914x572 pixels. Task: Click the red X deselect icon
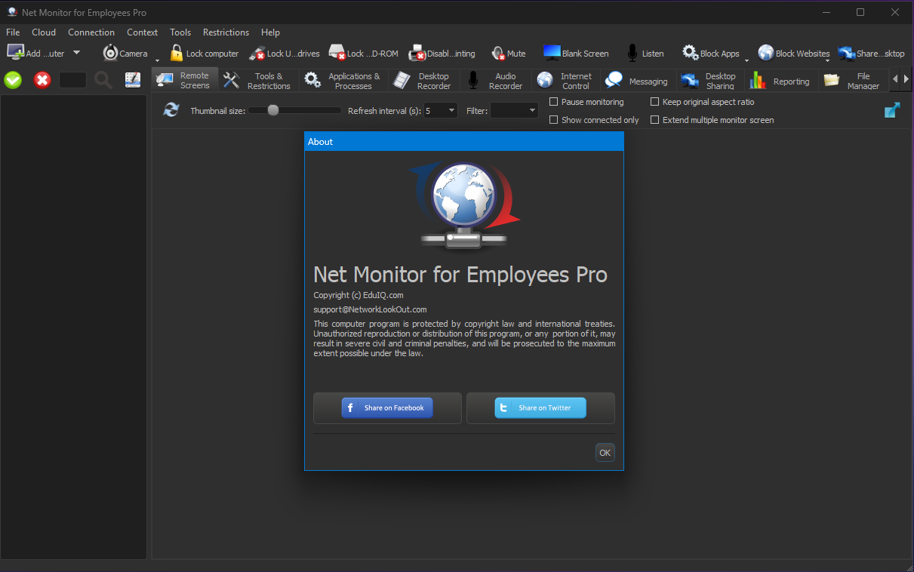(42, 80)
